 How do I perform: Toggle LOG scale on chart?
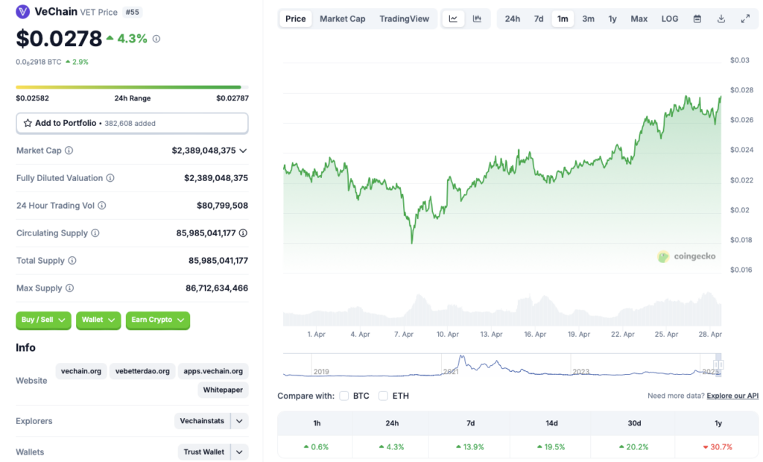tap(670, 19)
